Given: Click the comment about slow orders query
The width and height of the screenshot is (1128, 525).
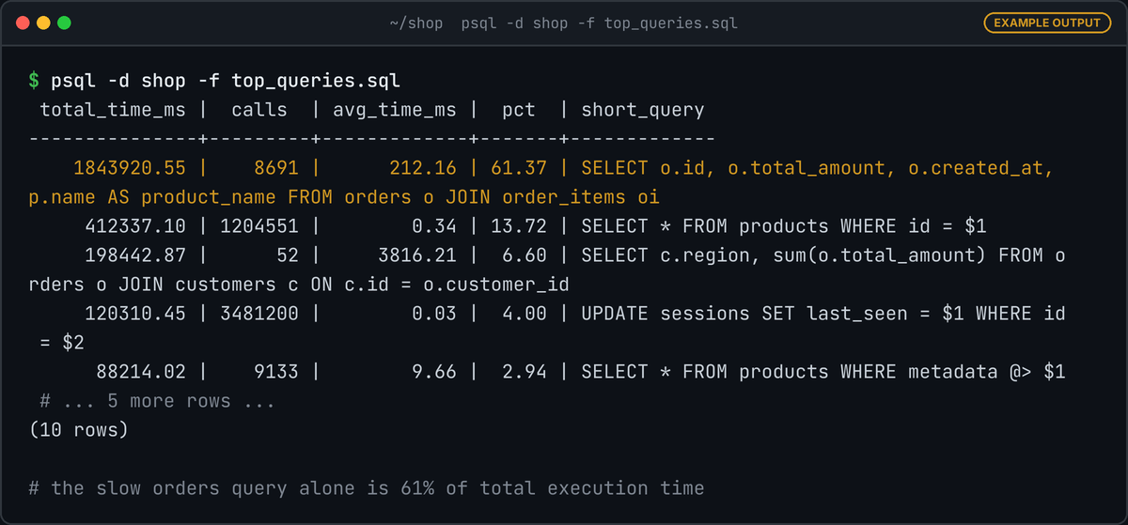Looking at the screenshot, I should [x=367, y=488].
